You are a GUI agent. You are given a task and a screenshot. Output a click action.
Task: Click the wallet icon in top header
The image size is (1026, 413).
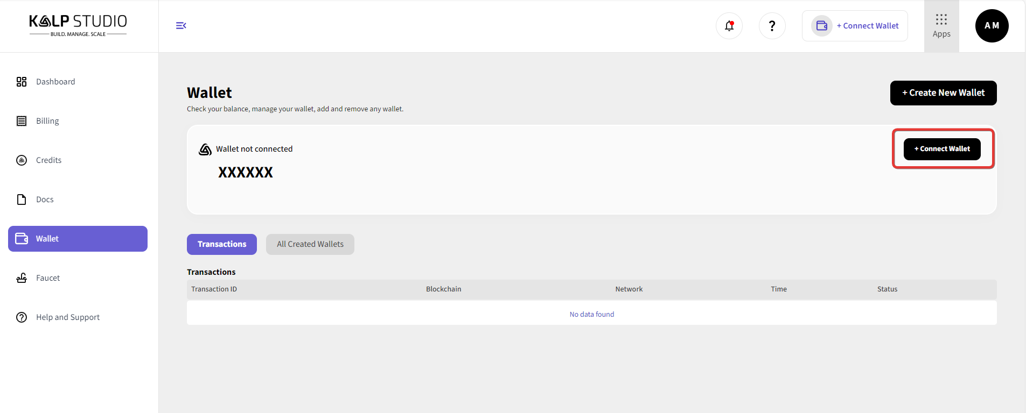point(821,26)
